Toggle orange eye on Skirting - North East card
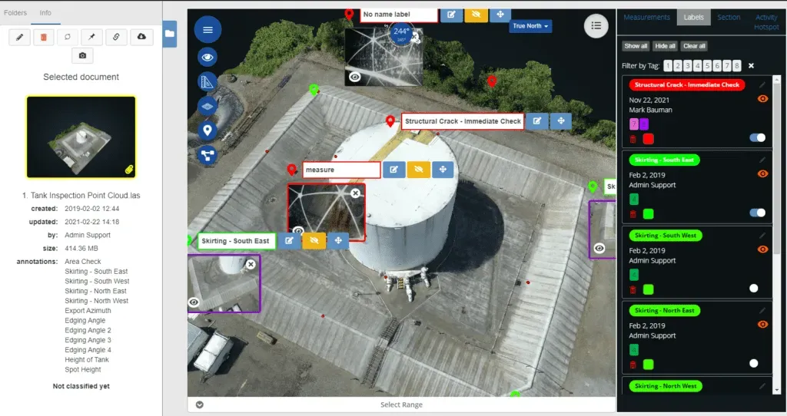787x416 pixels. [763, 324]
